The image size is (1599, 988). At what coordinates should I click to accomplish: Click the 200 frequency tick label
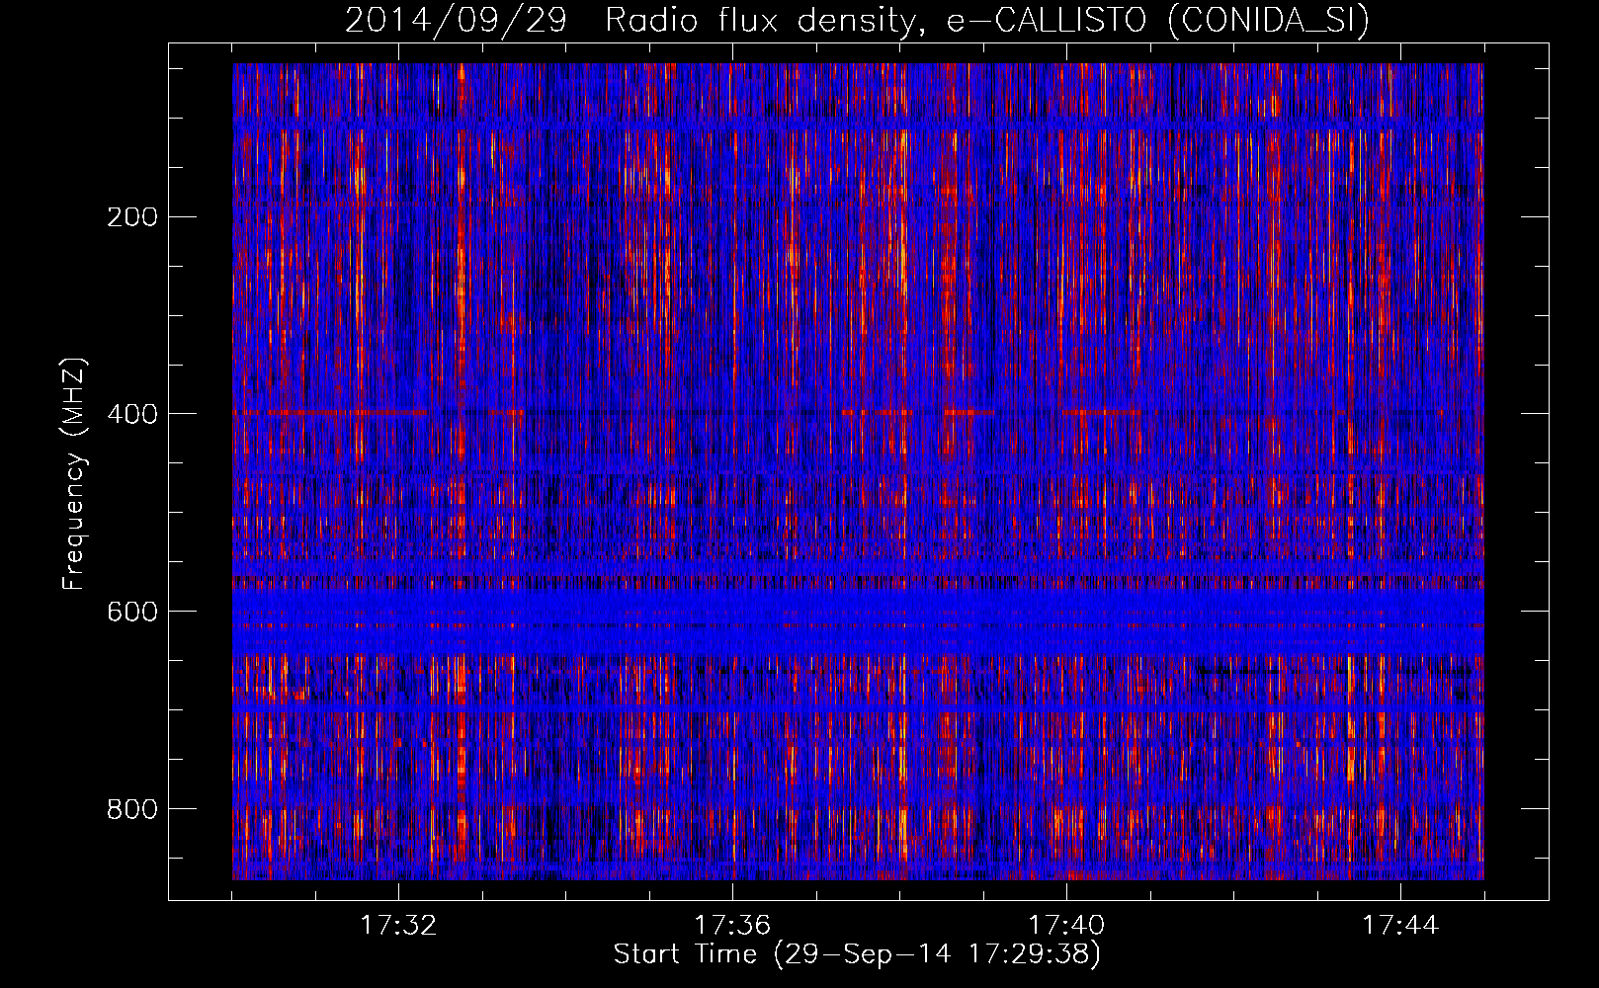pyautogui.click(x=132, y=216)
